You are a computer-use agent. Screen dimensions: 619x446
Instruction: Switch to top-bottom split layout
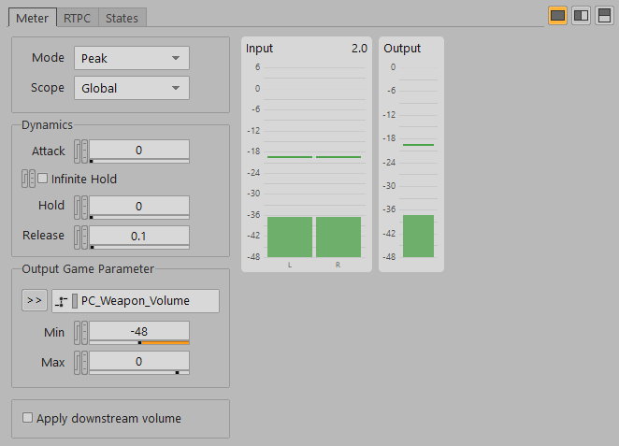pos(603,16)
